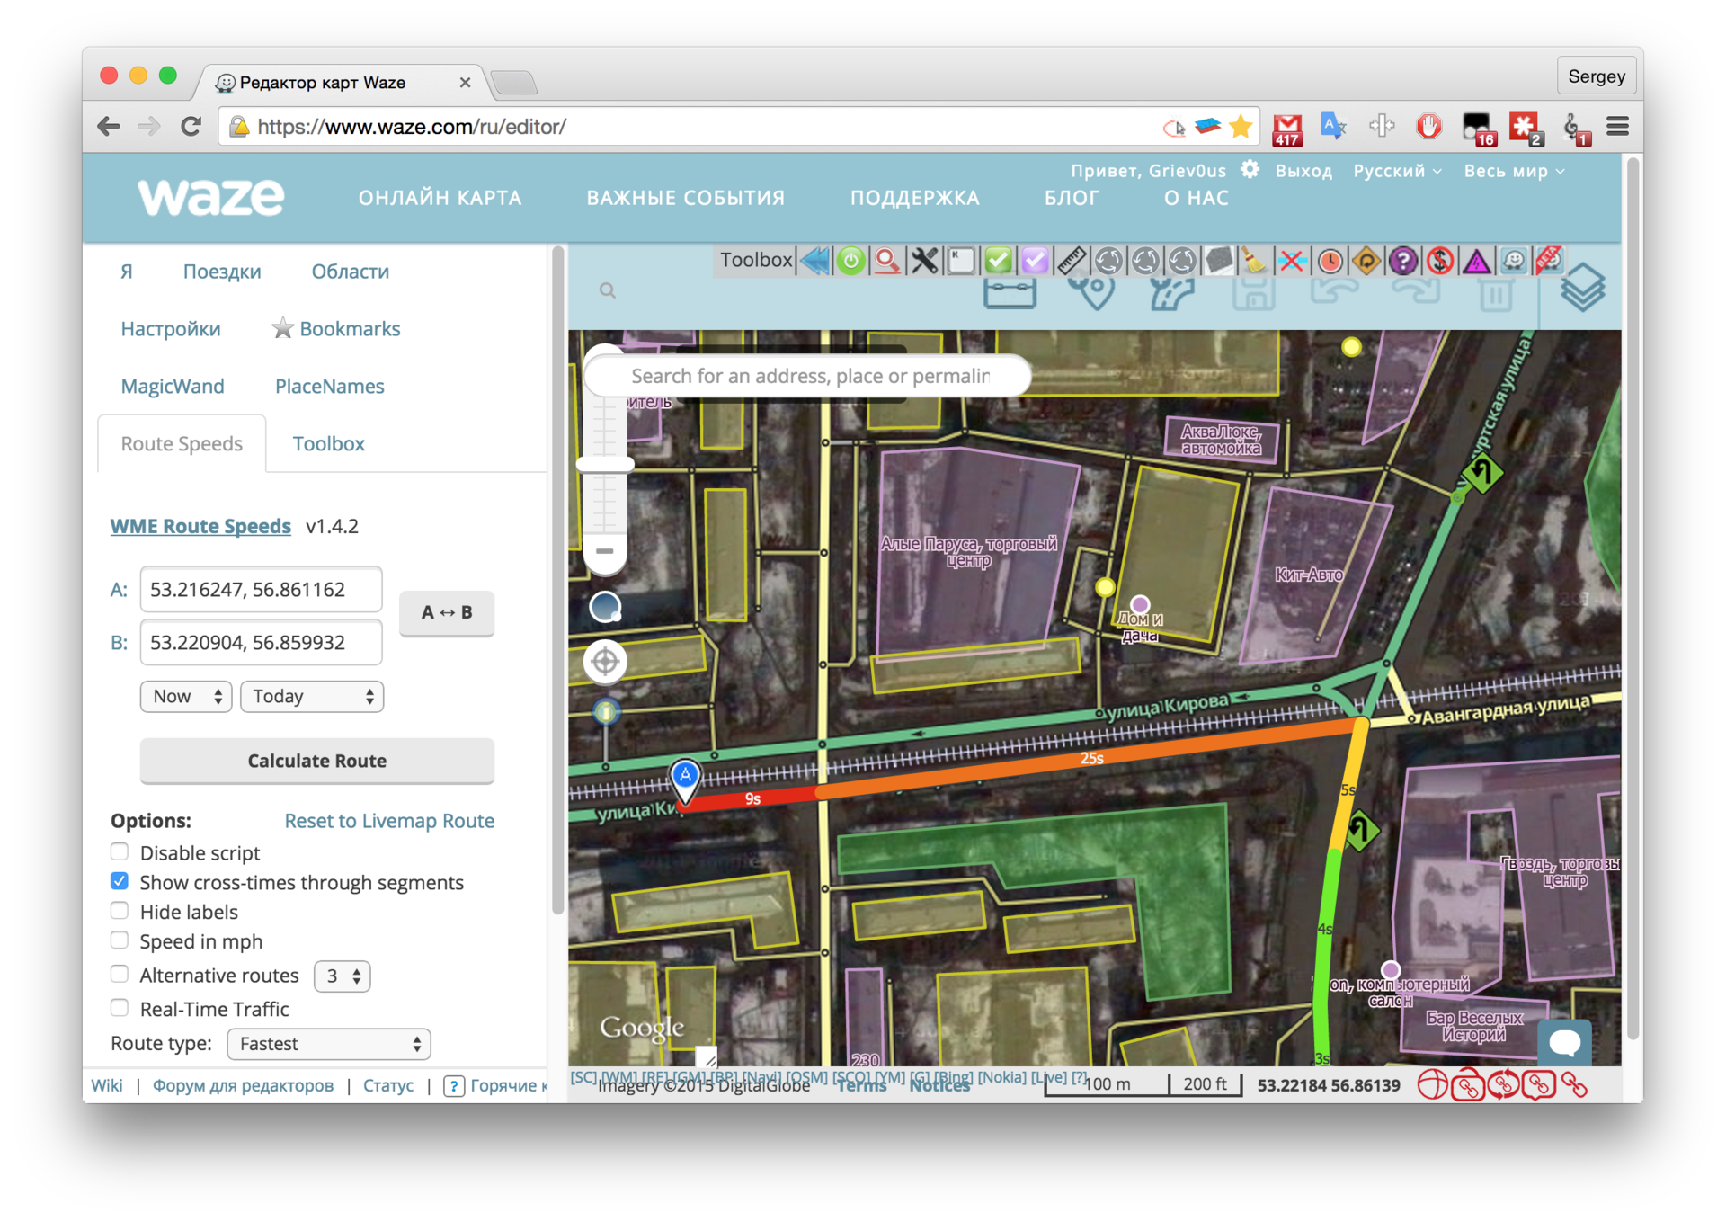The width and height of the screenshot is (1726, 1221).
Task: Click the red globe icon in status bar
Action: pyautogui.click(x=1433, y=1084)
